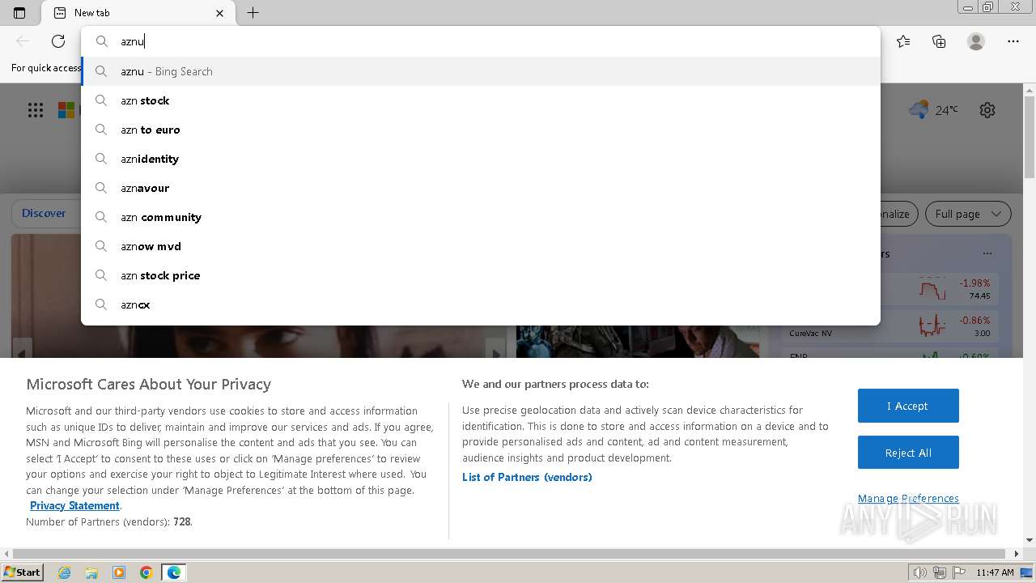Open the clock showing 11:47 AM
The height and width of the screenshot is (583, 1036).
coord(995,572)
